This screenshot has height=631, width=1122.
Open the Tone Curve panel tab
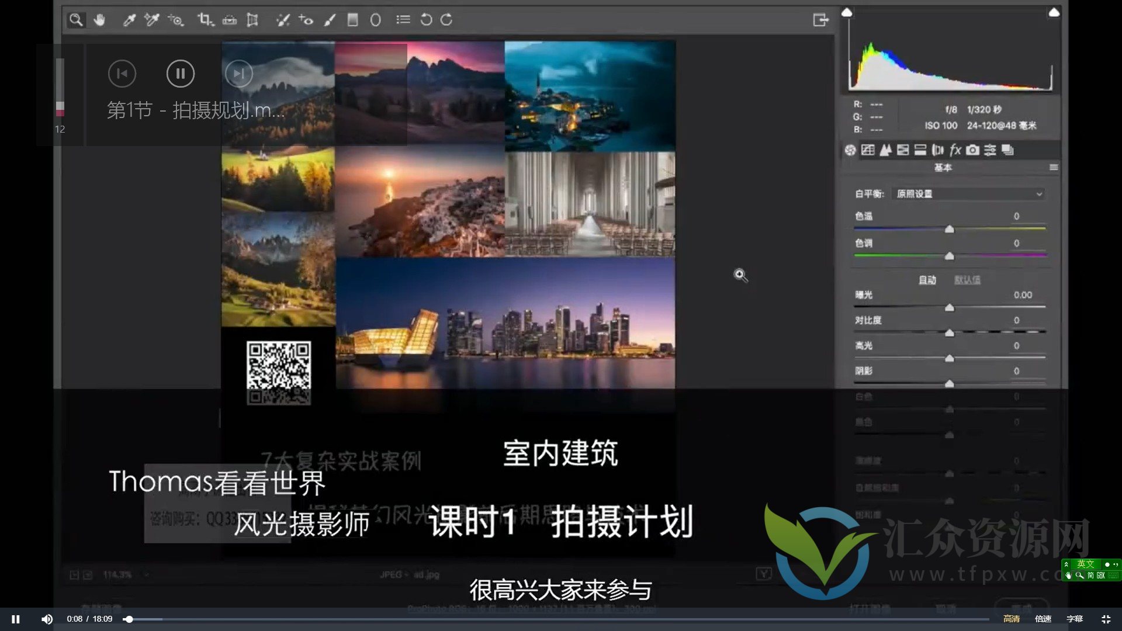pos(868,150)
